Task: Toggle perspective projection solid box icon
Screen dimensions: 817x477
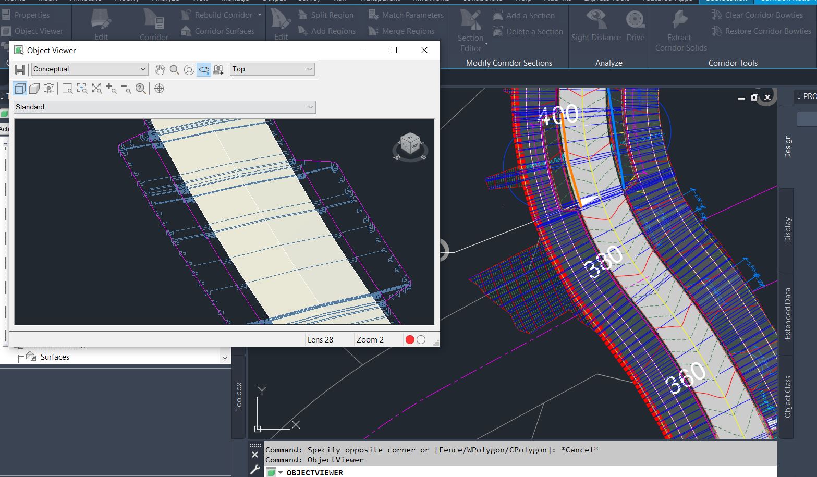Action: pyautogui.click(x=34, y=89)
